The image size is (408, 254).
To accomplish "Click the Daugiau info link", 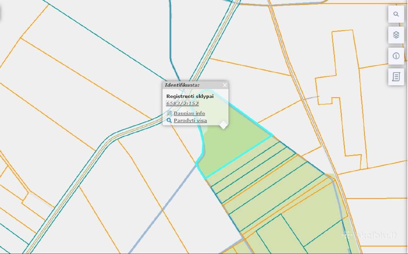I will point(189,113).
